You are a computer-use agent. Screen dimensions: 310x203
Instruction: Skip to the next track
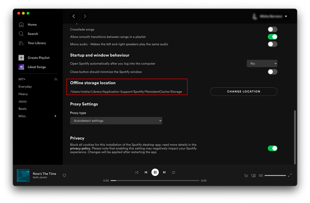164,172
